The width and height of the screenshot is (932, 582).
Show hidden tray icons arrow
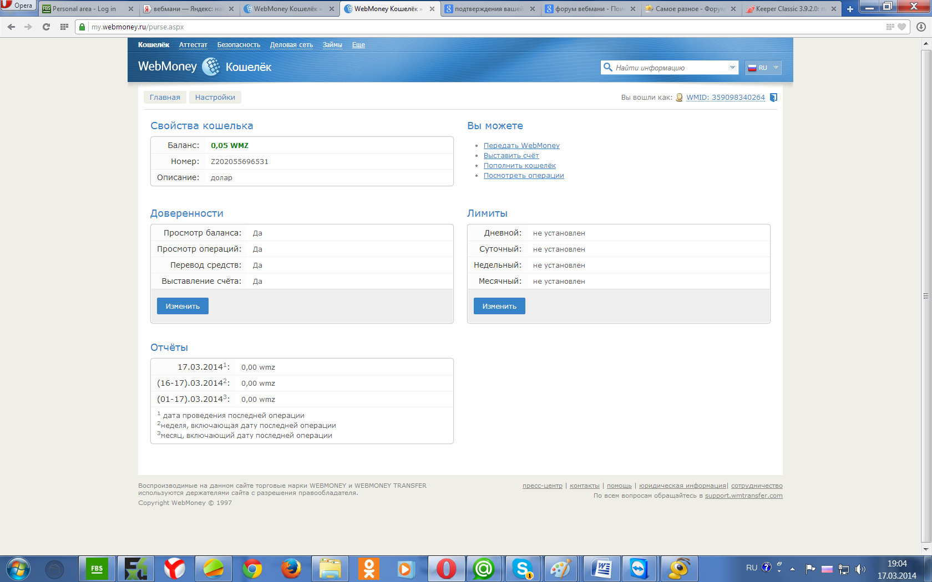[x=792, y=569]
